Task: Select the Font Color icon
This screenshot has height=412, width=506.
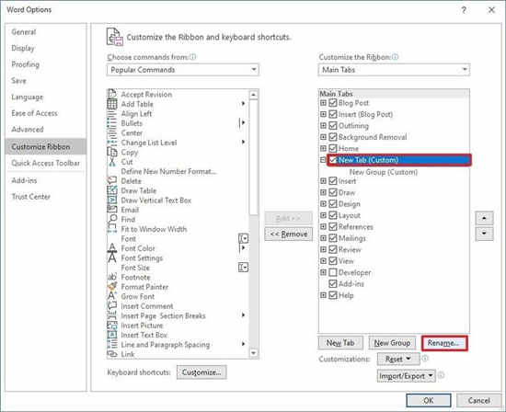Action: point(112,248)
